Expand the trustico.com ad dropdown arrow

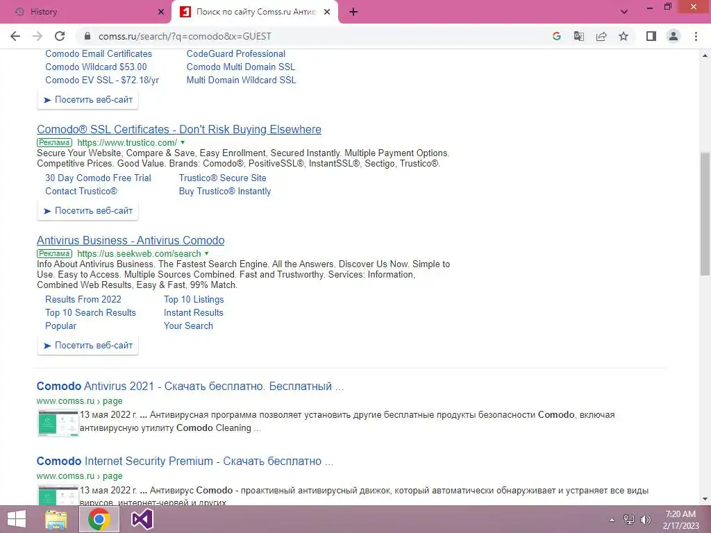click(183, 143)
